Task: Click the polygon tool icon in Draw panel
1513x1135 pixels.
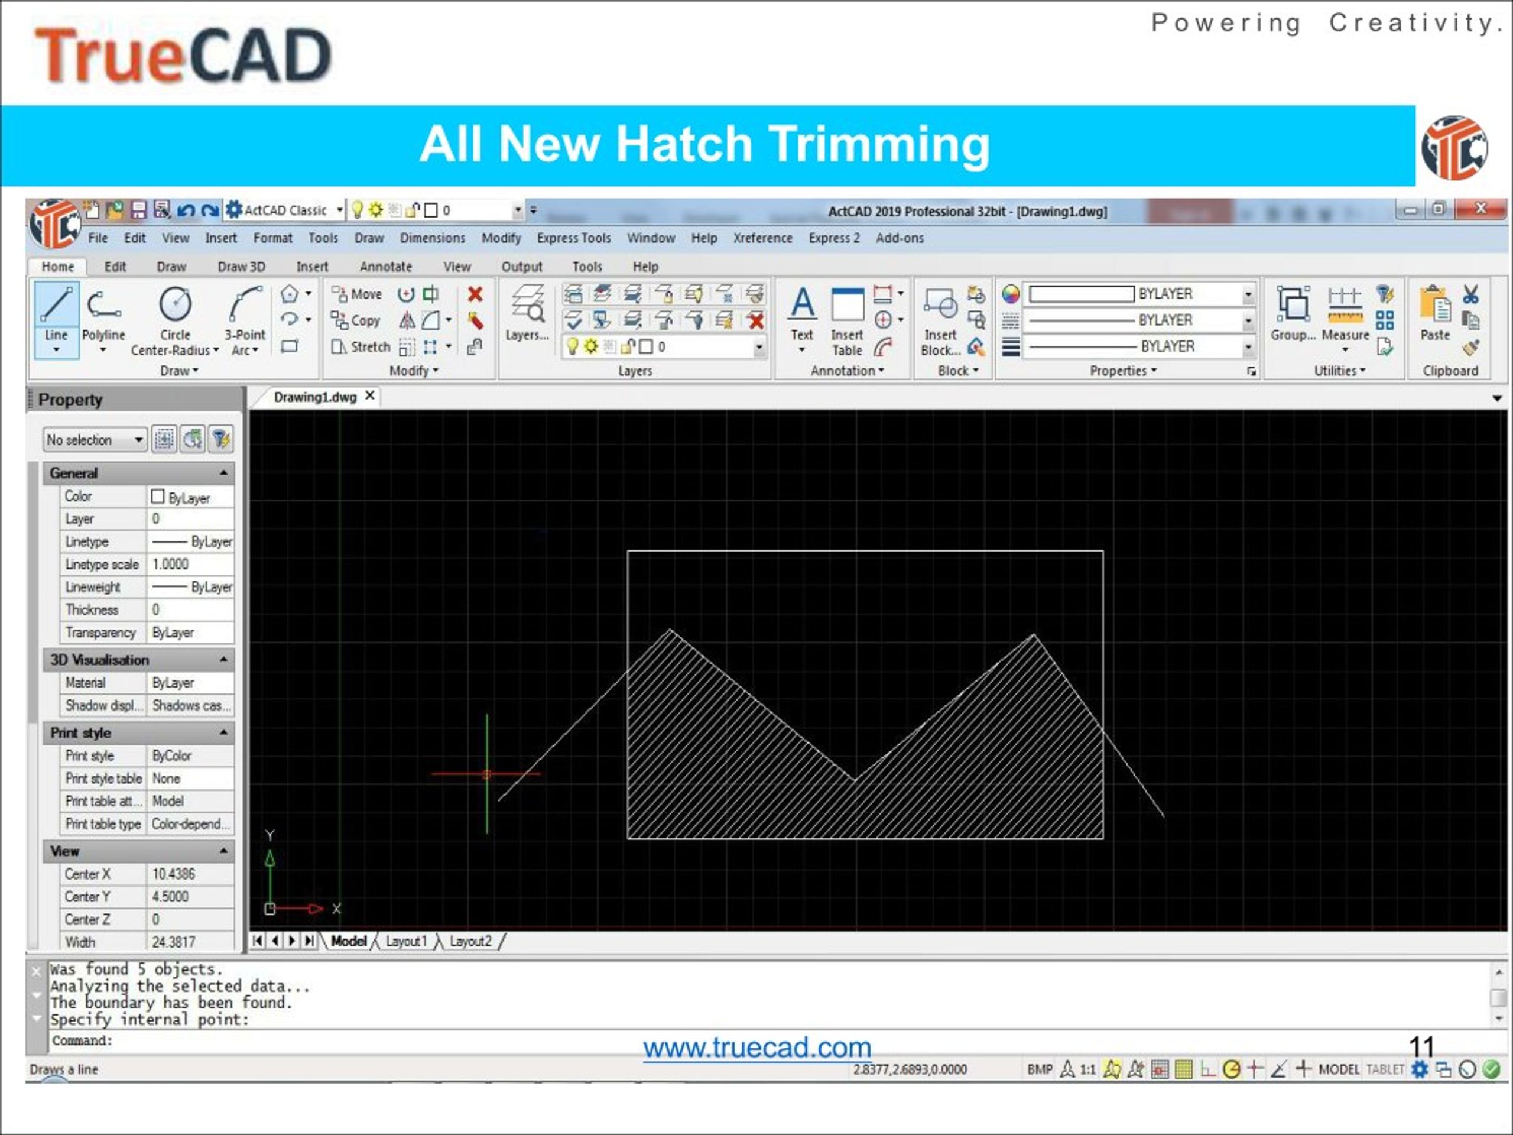Action: [x=290, y=294]
